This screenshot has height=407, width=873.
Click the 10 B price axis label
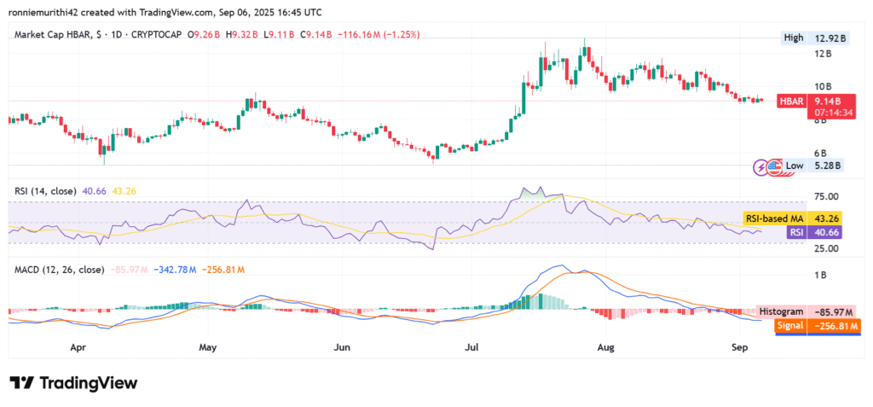coord(824,87)
